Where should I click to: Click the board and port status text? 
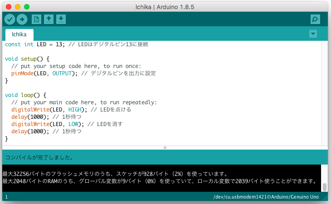pyautogui.click(x=266, y=197)
